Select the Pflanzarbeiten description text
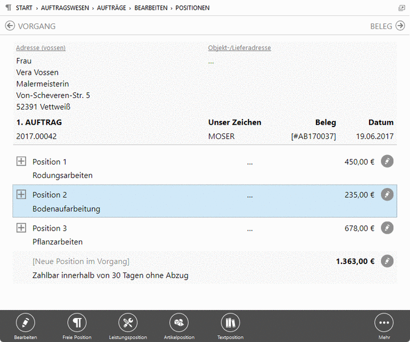Screen dimensions: 410x342 coord(58,242)
